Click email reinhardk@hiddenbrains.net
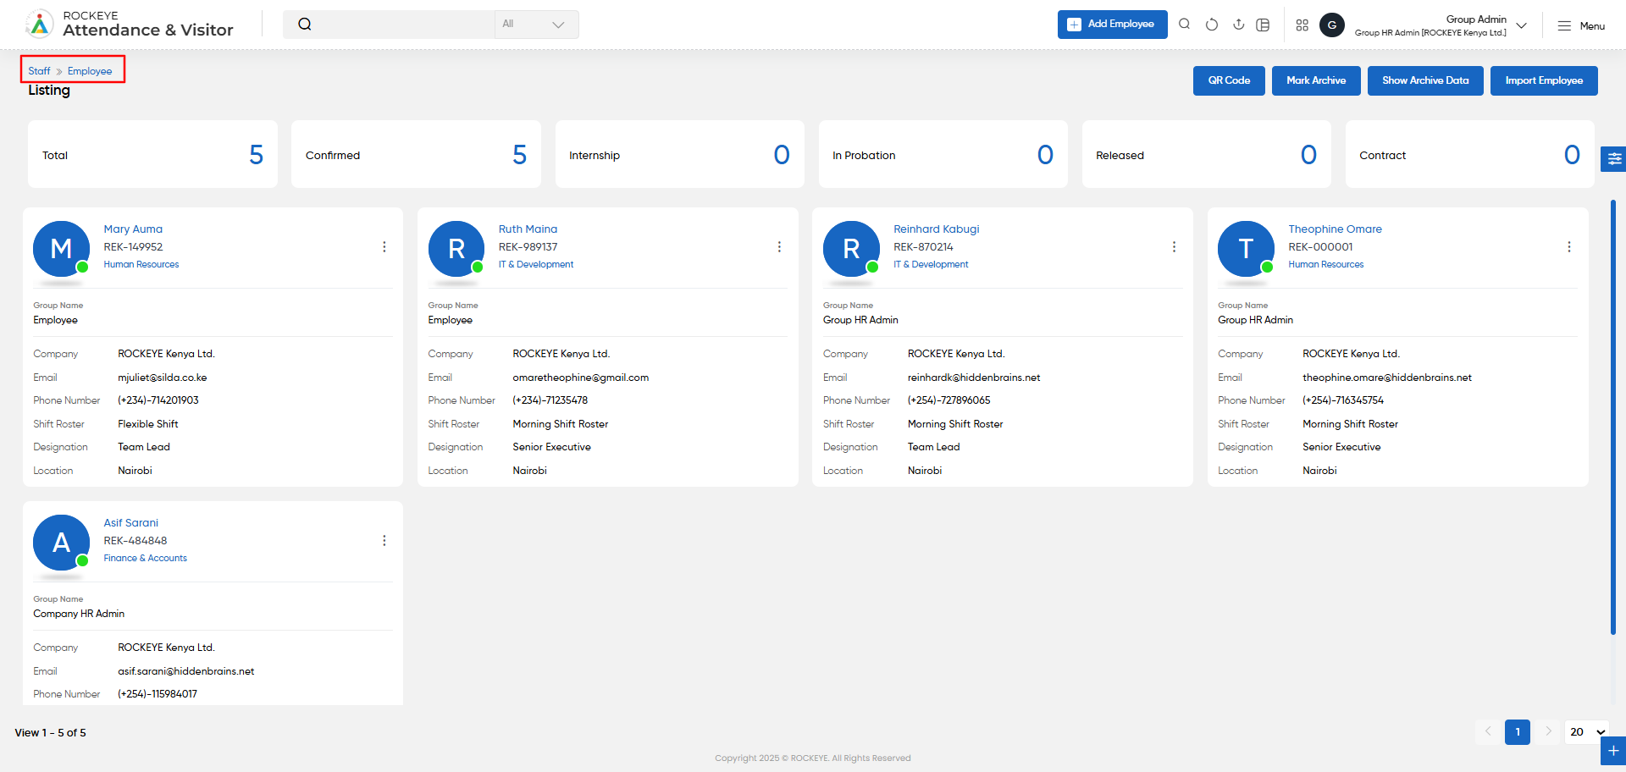1626x772 pixels. point(974,378)
